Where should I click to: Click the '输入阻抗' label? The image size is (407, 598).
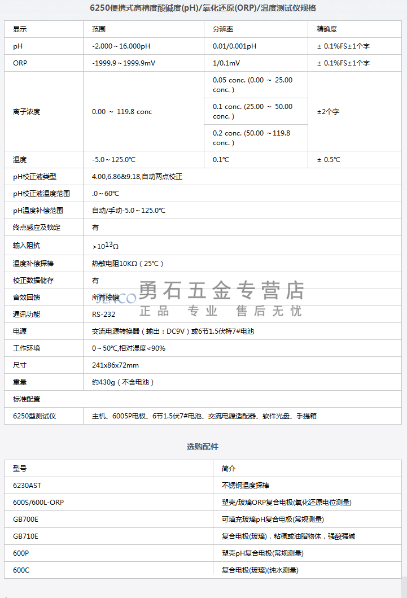point(27,246)
